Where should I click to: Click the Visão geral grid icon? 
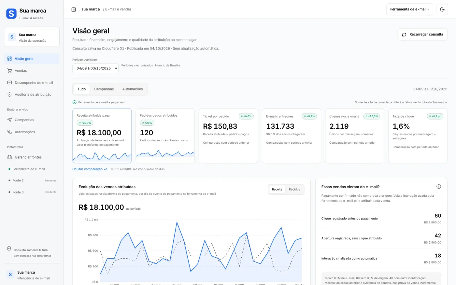pos(9,59)
